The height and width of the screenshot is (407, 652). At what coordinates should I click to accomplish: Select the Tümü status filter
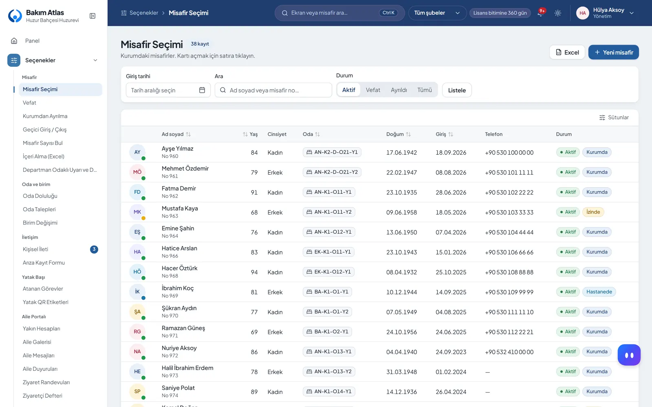[x=425, y=90]
